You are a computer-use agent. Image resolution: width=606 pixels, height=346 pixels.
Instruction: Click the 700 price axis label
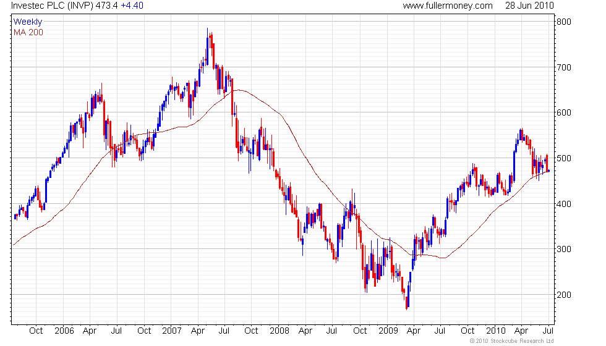point(563,67)
